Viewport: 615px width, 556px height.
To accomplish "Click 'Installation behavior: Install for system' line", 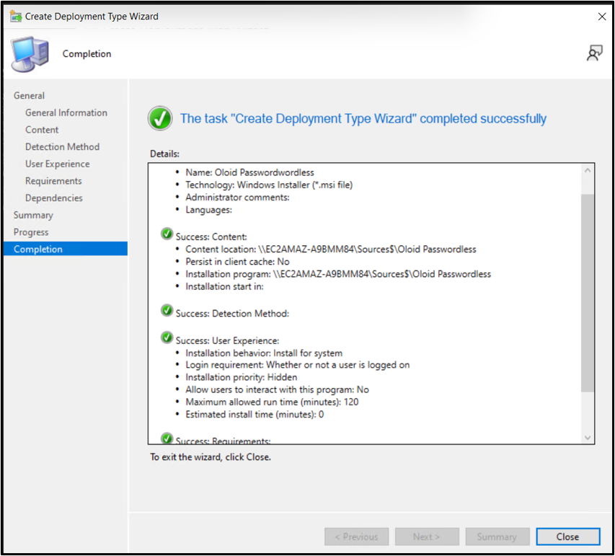I will click(264, 353).
